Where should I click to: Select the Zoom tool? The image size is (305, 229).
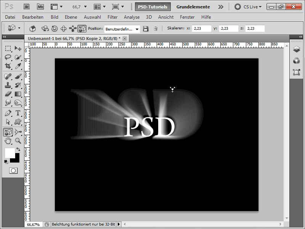point(18,141)
